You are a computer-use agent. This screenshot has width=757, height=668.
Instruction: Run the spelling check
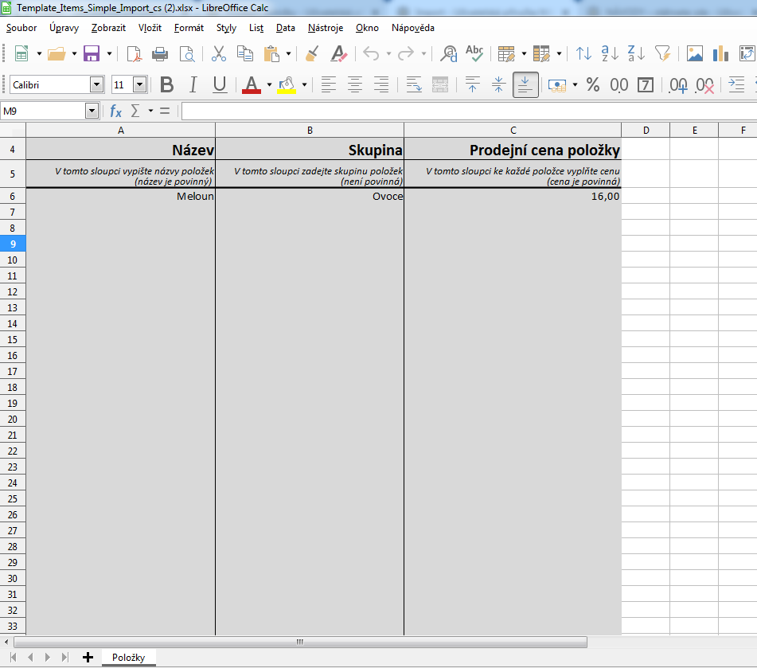pos(474,53)
